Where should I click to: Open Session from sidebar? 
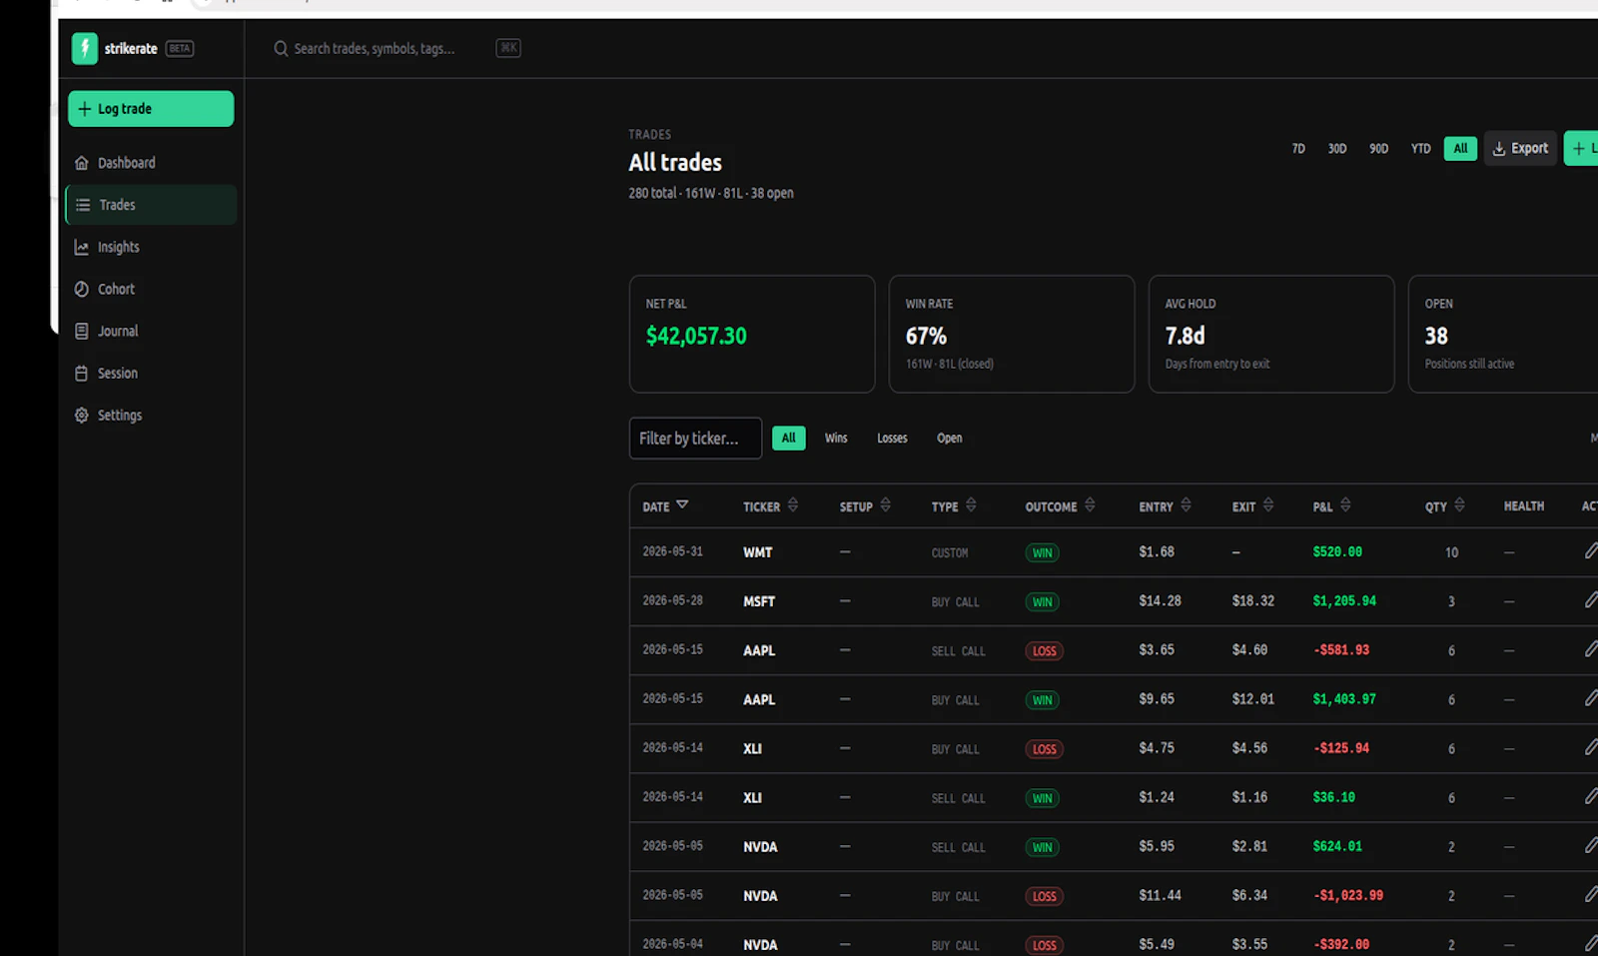point(151,373)
